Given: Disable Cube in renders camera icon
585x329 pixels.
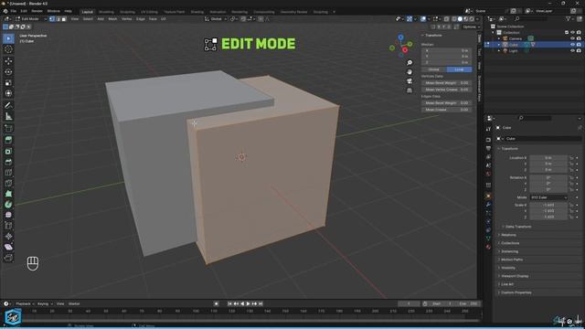Looking at the screenshot, I should [579, 45].
